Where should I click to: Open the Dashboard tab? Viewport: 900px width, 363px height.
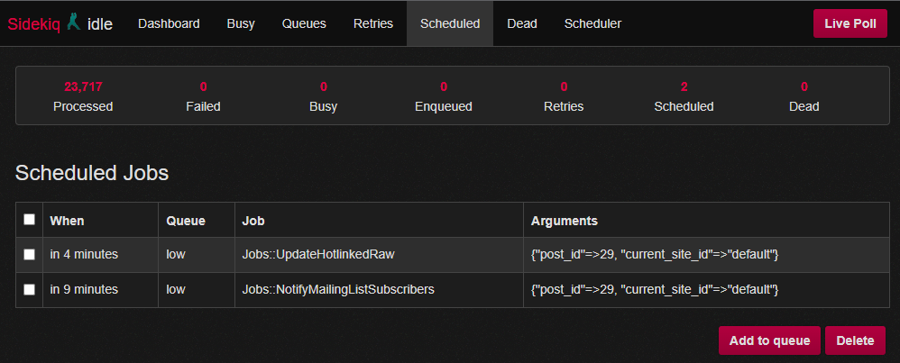[x=169, y=23]
